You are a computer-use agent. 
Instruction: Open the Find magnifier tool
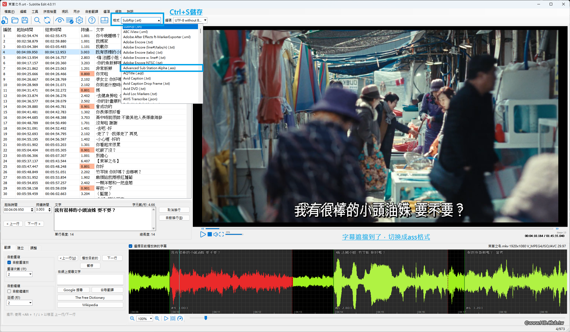tap(37, 20)
